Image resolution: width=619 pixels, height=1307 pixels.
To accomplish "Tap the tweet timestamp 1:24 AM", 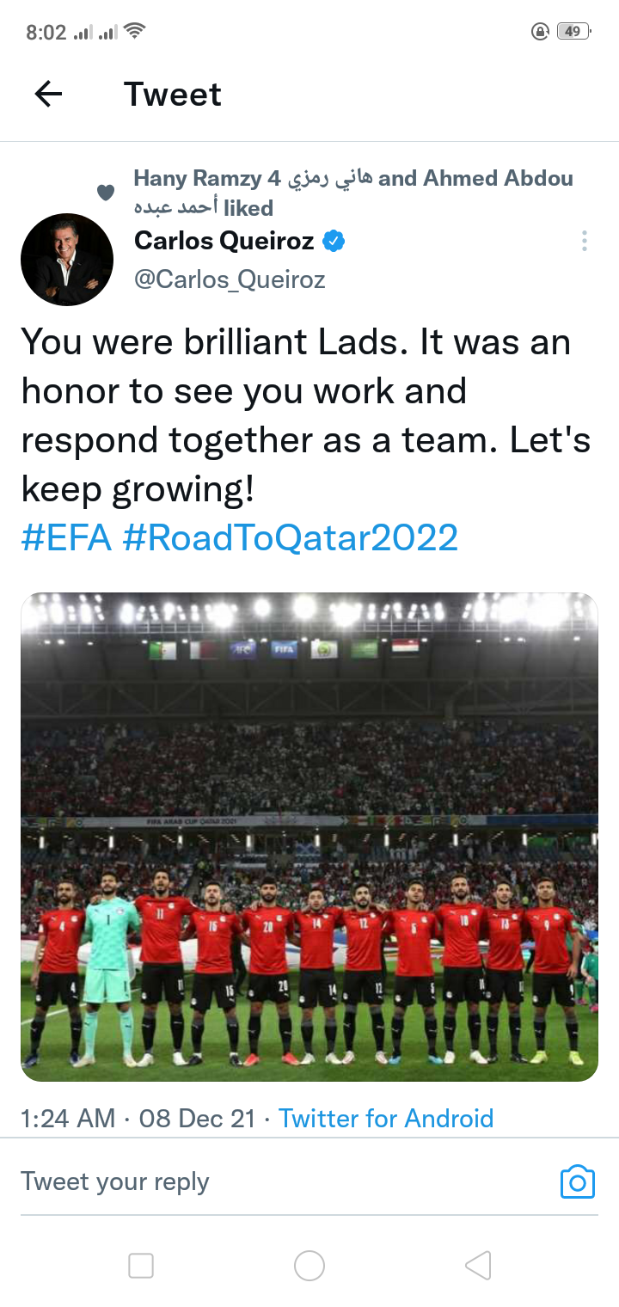I will click(68, 1118).
